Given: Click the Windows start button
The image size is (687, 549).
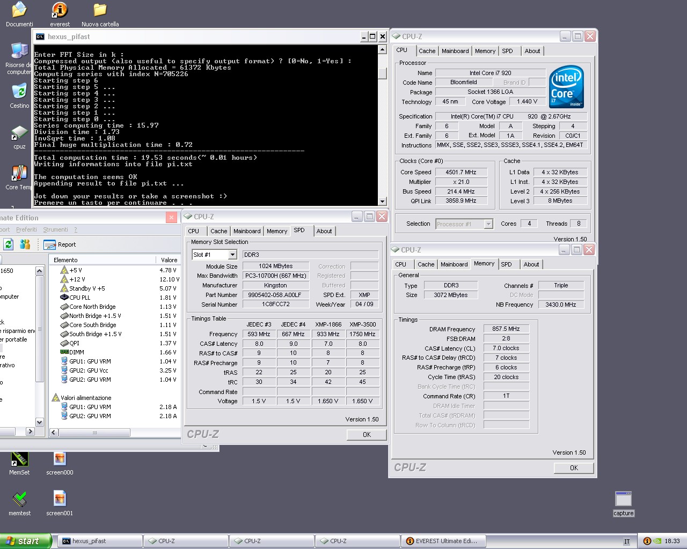Looking at the screenshot, I should point(26,541).
